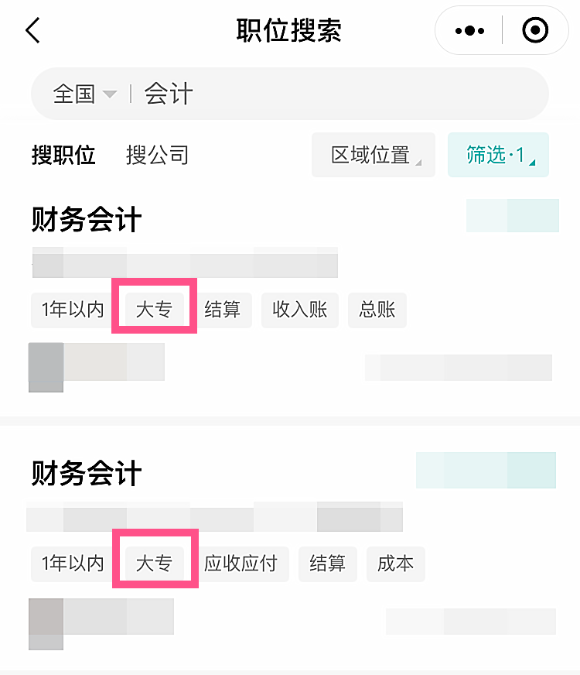Click the search field containing 会计
This screenshot has width=580, height=675.
click(x=232, y=94)
